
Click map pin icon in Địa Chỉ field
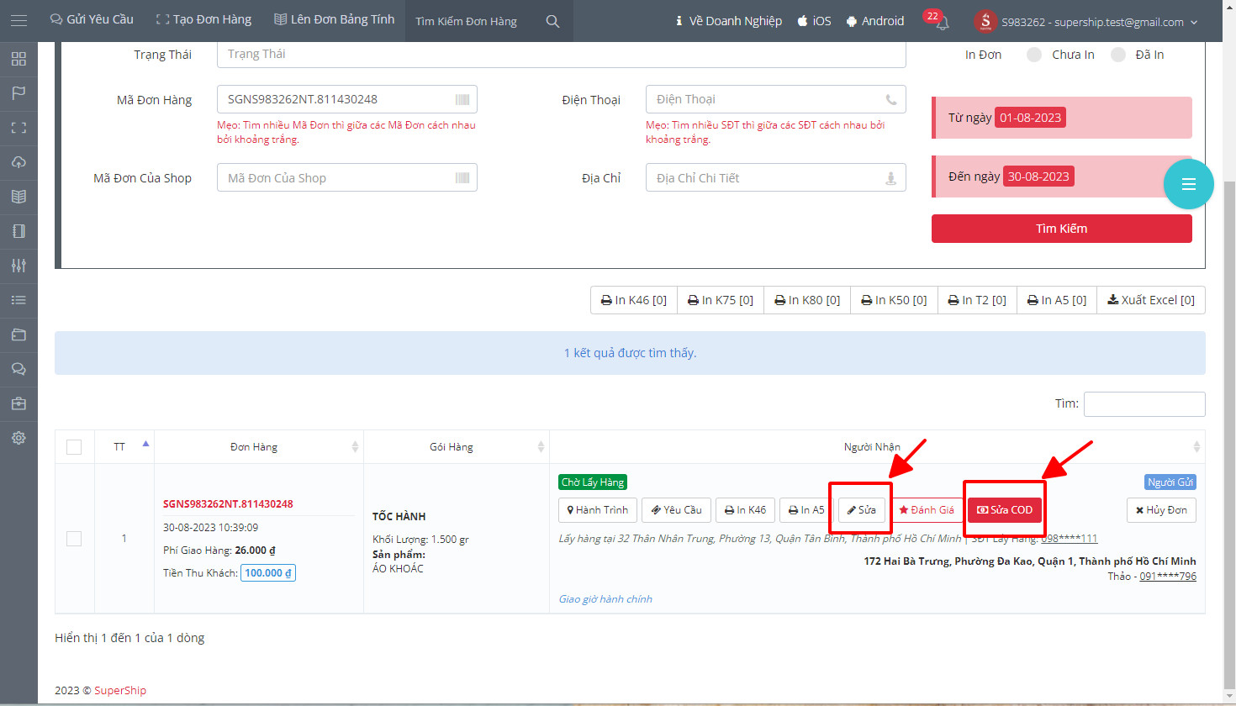(891, 178)
